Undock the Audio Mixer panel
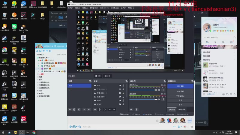The image size is (240, 135). tap(164, 81)
